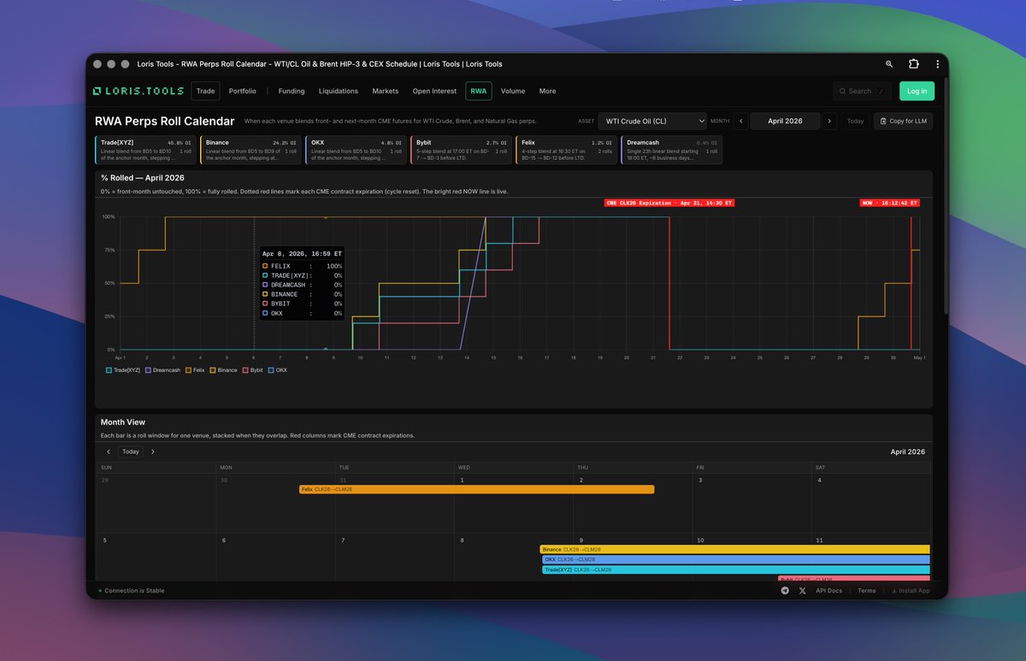Open the Trade navigation tab

click(205, 91)
